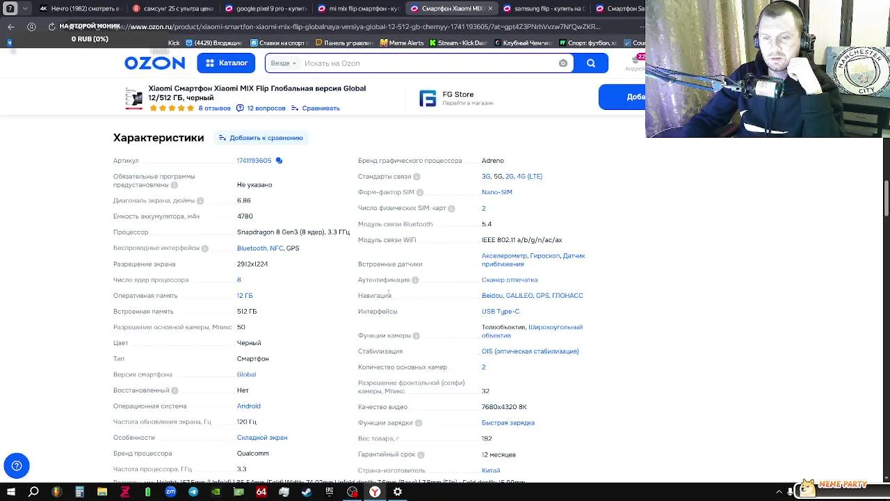This screenshot has width=890, height=501.
Task: Open Ставки на спорт bookmark
Action: click(x=281, y=42)
